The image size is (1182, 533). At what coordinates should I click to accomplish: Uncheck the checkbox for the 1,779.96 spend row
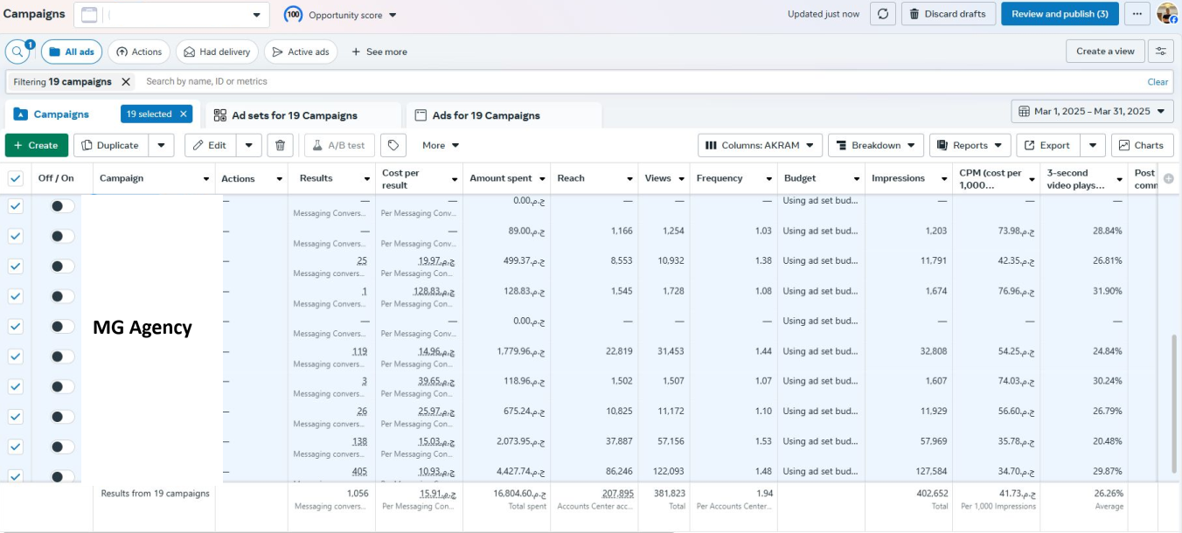16,356
